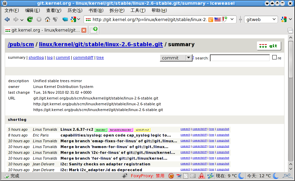Screen dimensions: 295x181
Task: Click the grey Stop loading button
Action: 39,19
